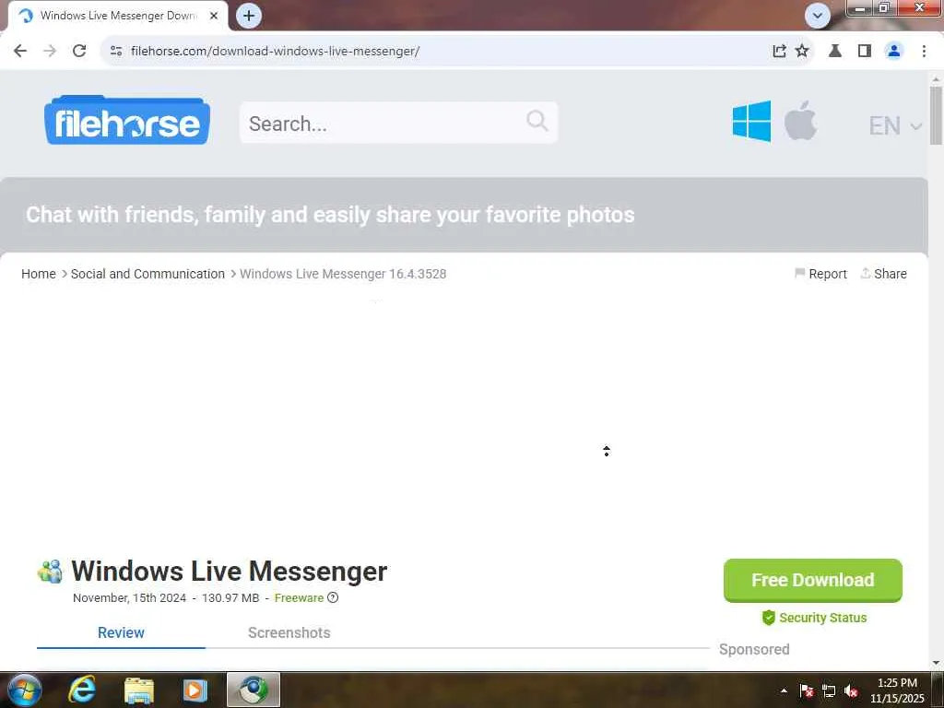Click the share page icon in address bar
The width and height of the screenshot is (944, 708).
coord(779,52)
